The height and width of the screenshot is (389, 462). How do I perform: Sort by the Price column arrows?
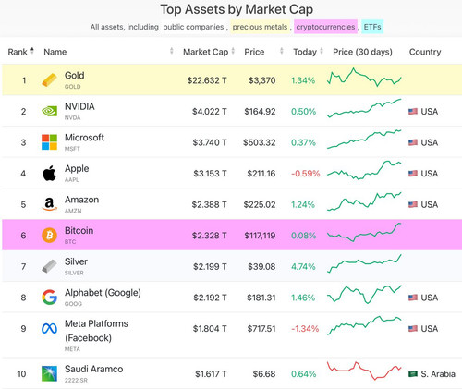[x=282, y=51]
